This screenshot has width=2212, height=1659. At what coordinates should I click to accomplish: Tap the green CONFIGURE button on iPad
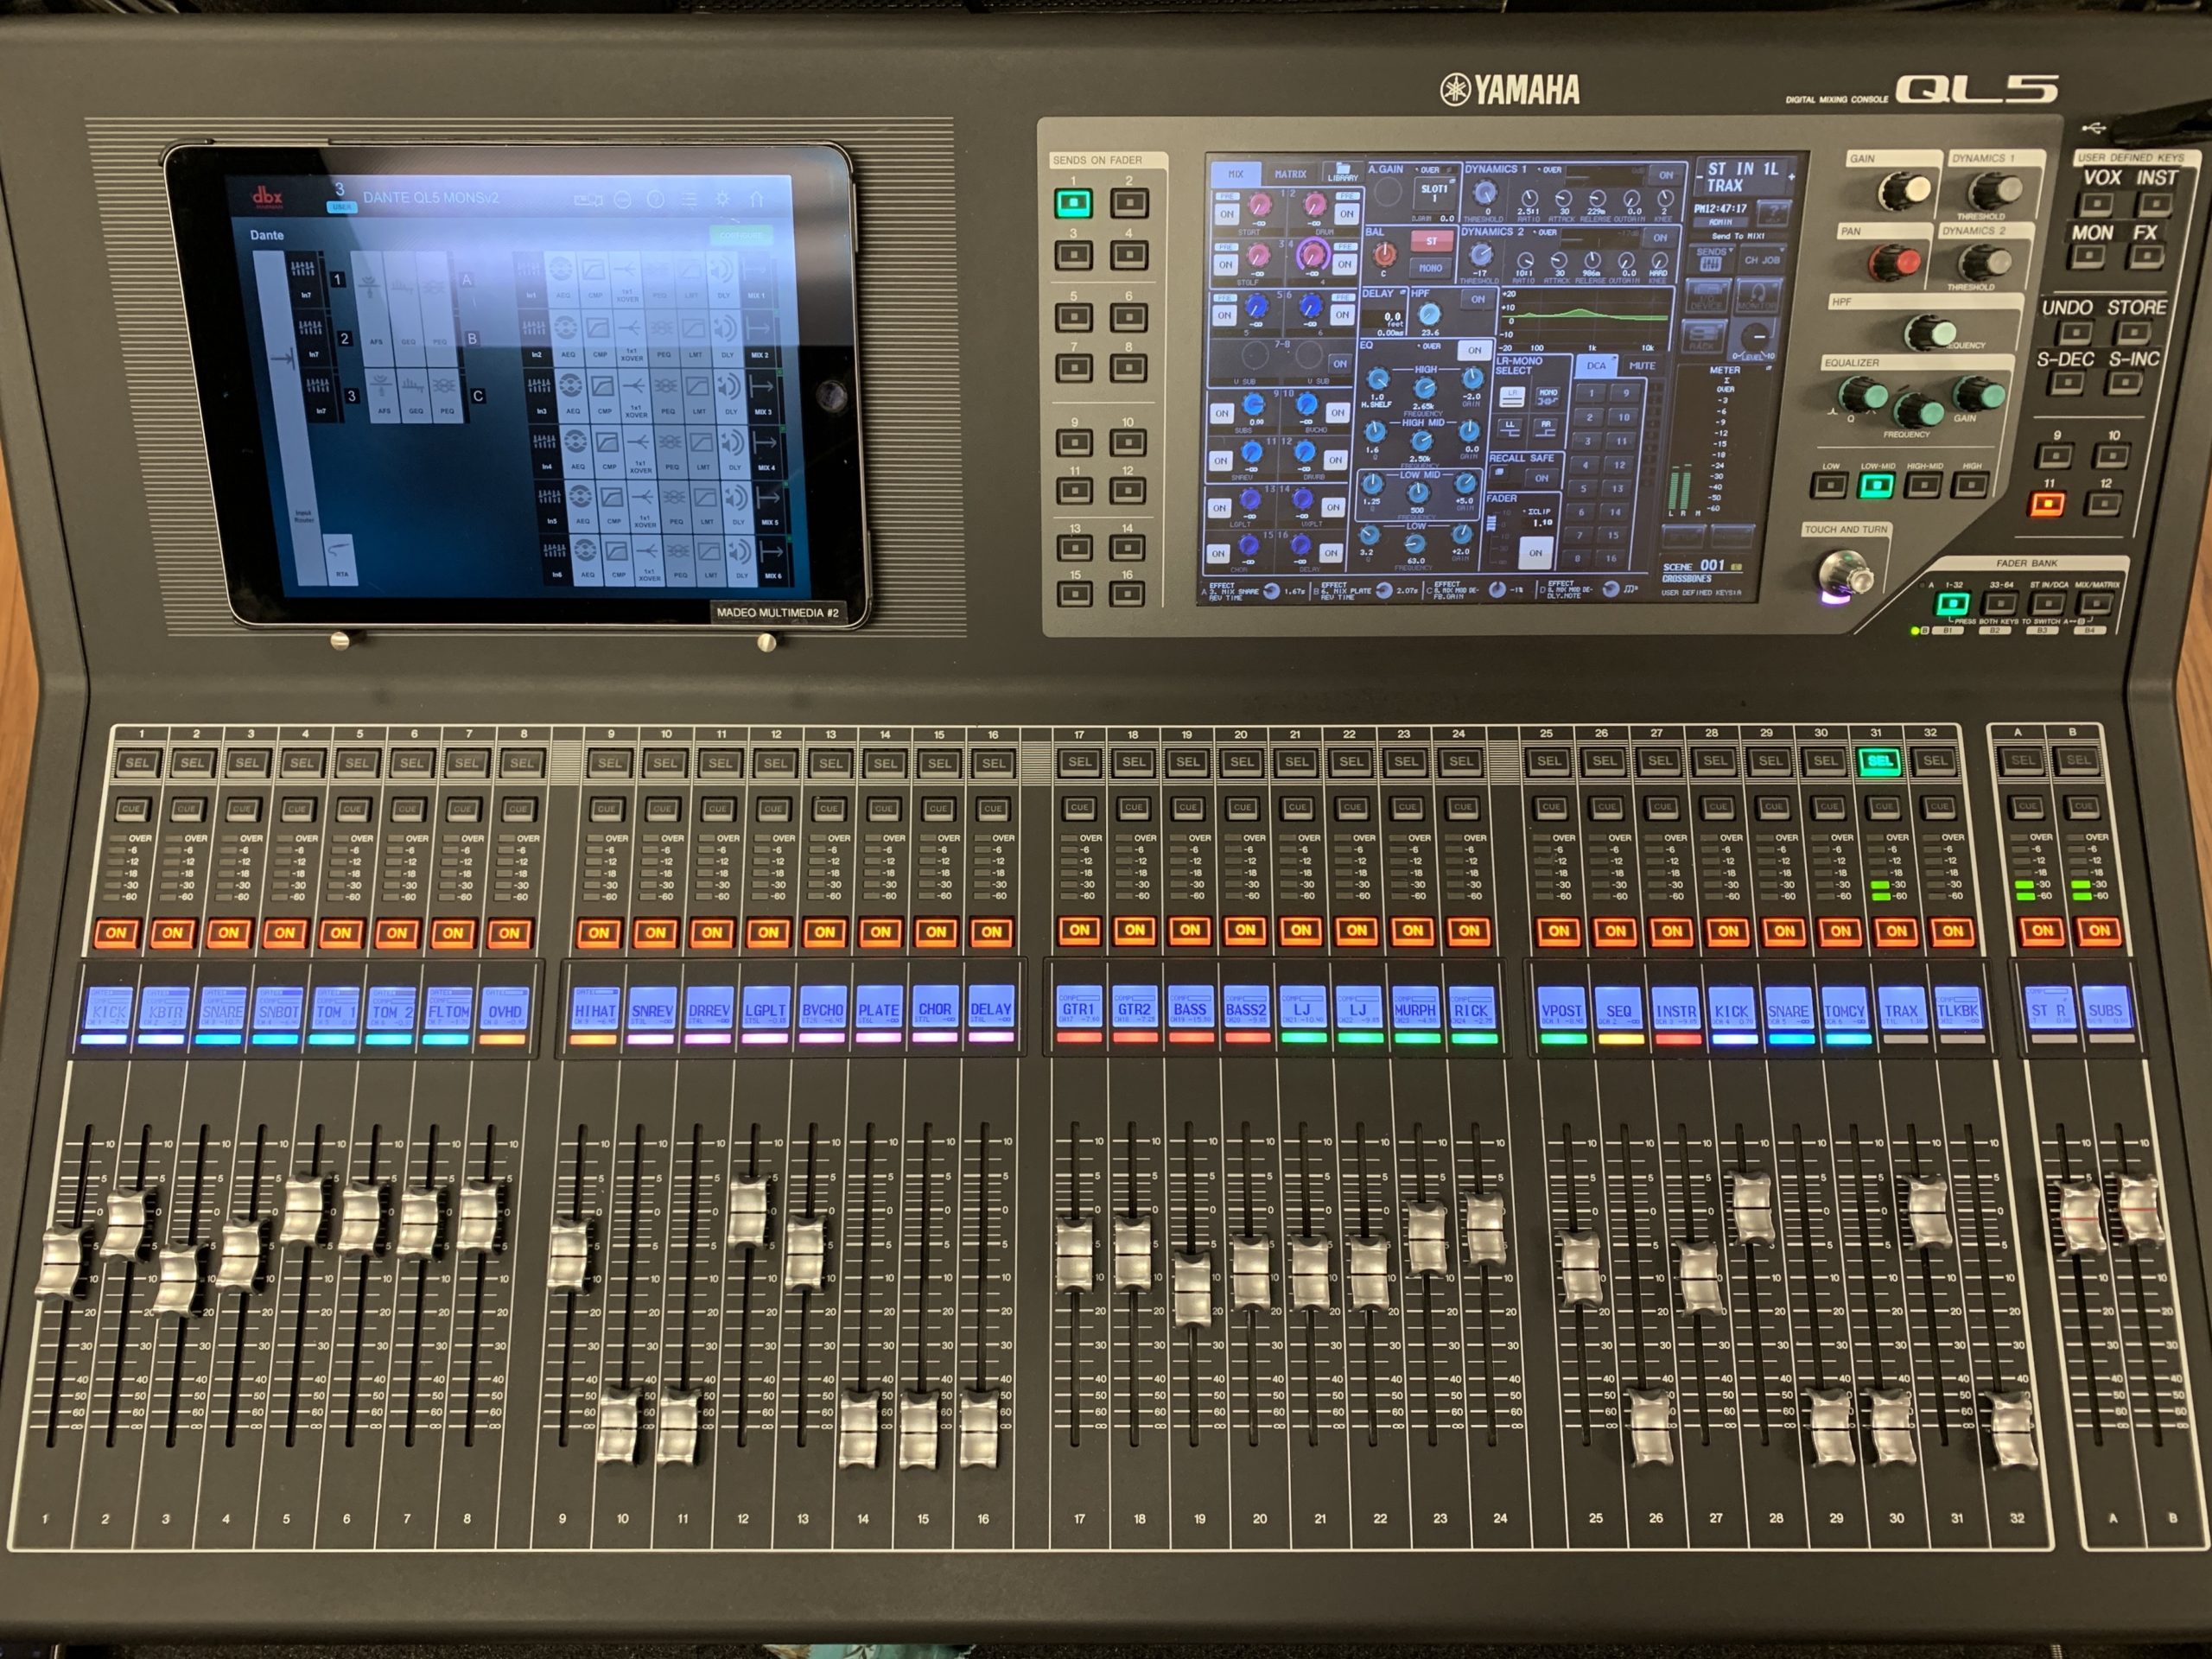coord(741,236)
